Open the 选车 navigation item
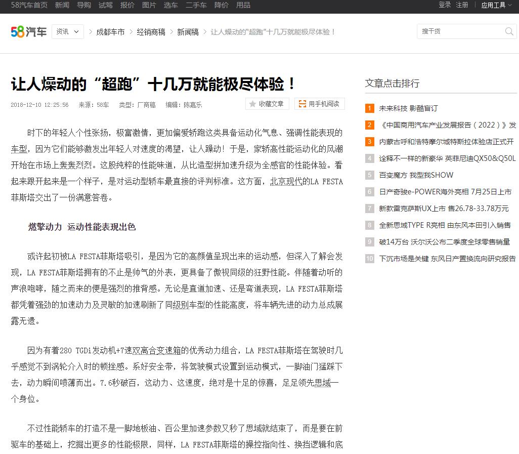The image size is (519, 454). click(x=171, y=5)
